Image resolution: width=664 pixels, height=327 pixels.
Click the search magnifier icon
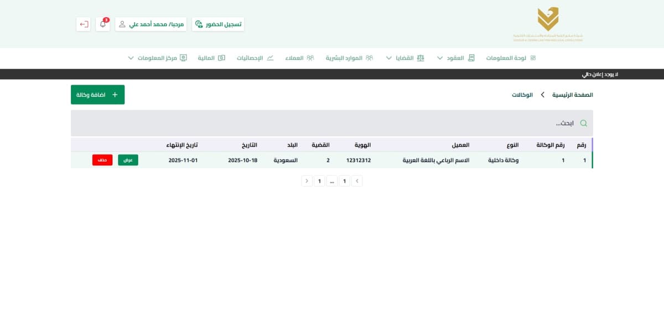(583, 123)
